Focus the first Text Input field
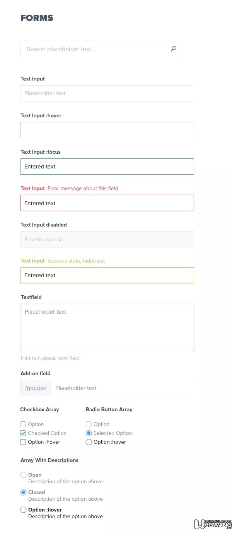 [x=107, y=93]
